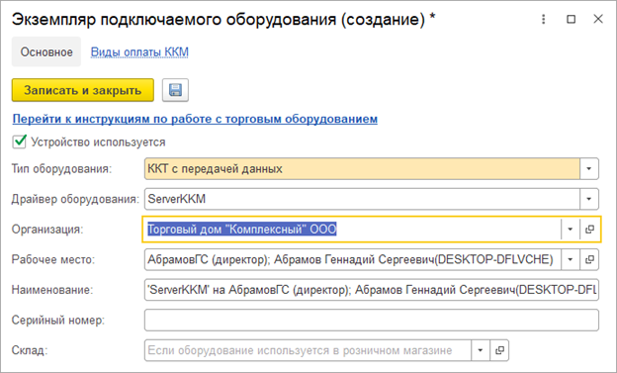Click the Драйвер оборудования label
Image resolution: width=617 pixels, height=373 pixels.
click(75, 199)
